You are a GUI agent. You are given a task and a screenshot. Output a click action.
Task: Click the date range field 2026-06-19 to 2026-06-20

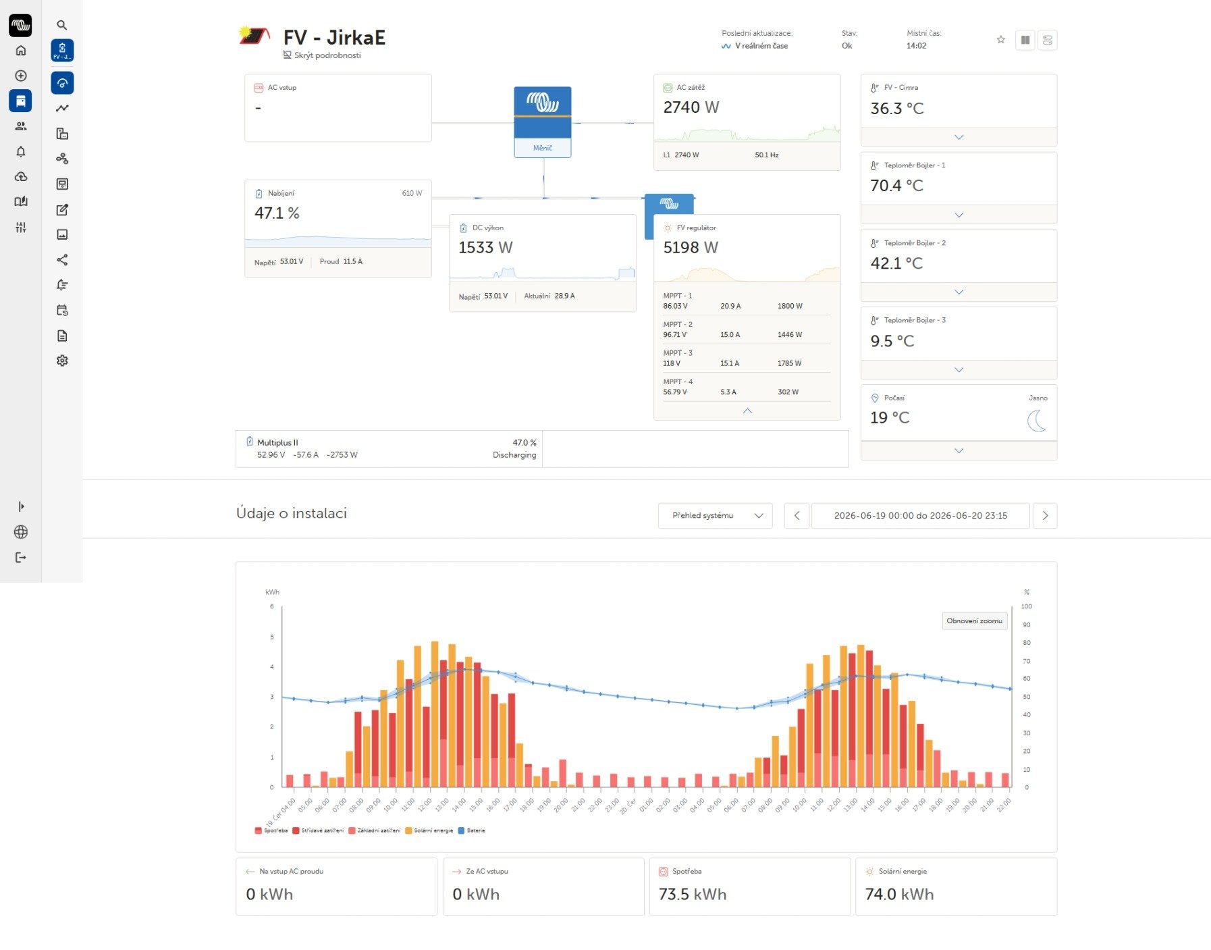click(x=921, y=516)
